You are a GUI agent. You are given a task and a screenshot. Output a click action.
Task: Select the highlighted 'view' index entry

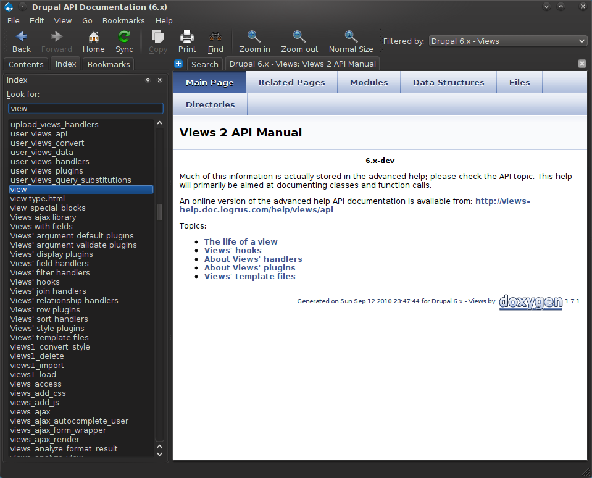point(81,189)
